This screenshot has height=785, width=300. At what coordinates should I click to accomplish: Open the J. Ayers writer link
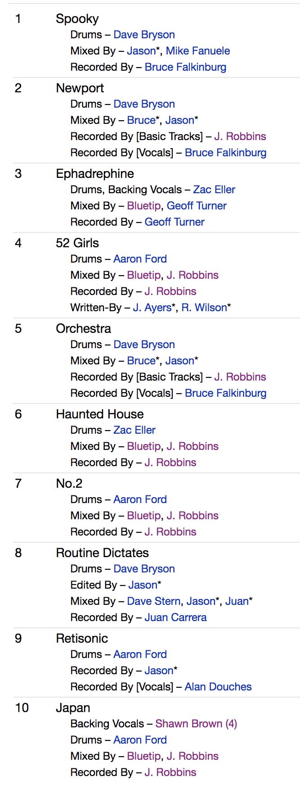click(x=152, y=308)
